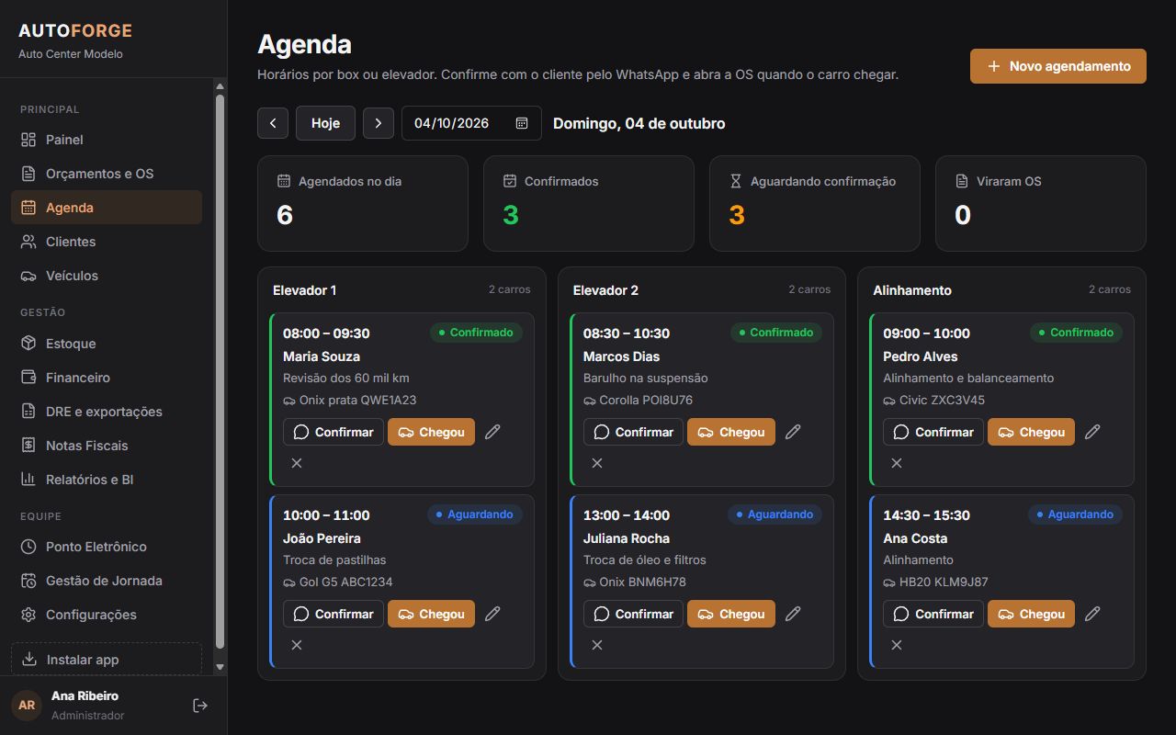Screen dimensions: 1176x735
Task: Confirm Ana Costa via Confirmar button
Action: [x=933, y=614]
